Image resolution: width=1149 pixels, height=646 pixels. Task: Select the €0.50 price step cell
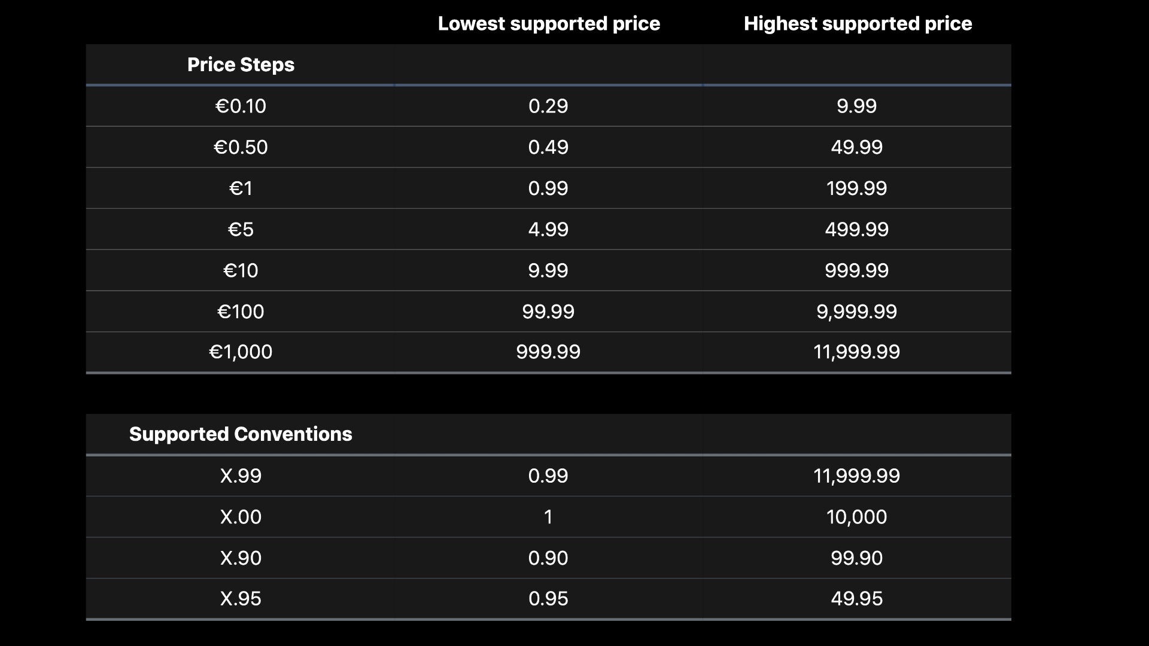pyautogui.click(x=241, y=147)
